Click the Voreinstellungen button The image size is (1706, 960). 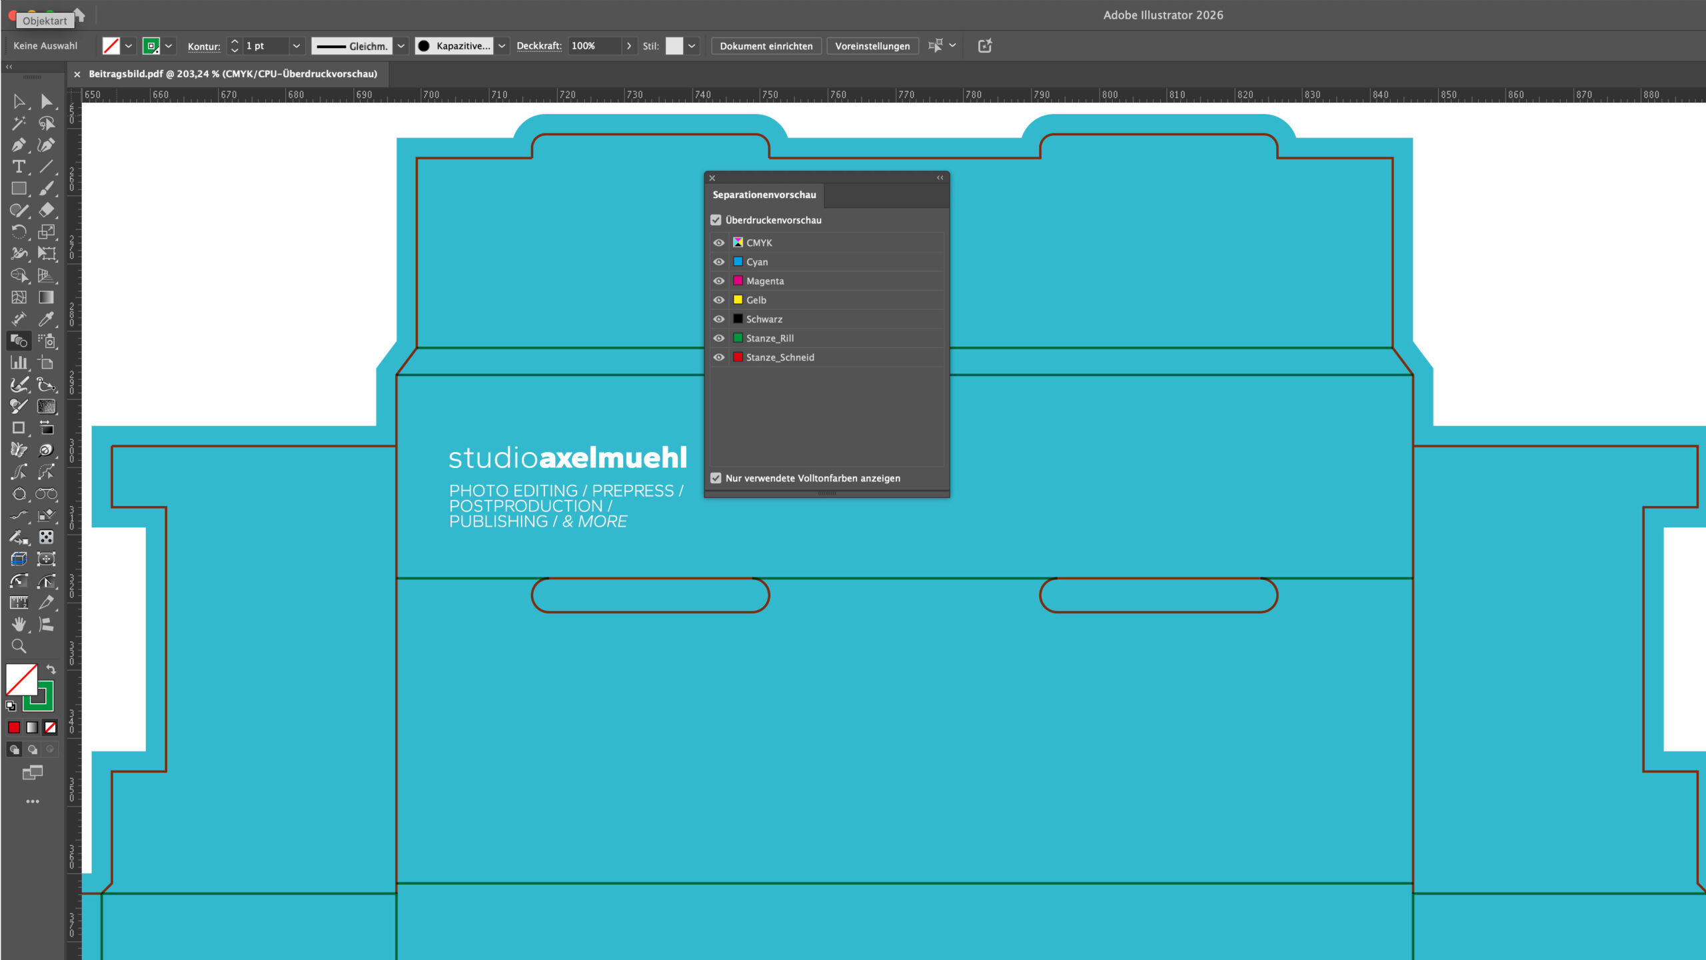pos(872,46)
